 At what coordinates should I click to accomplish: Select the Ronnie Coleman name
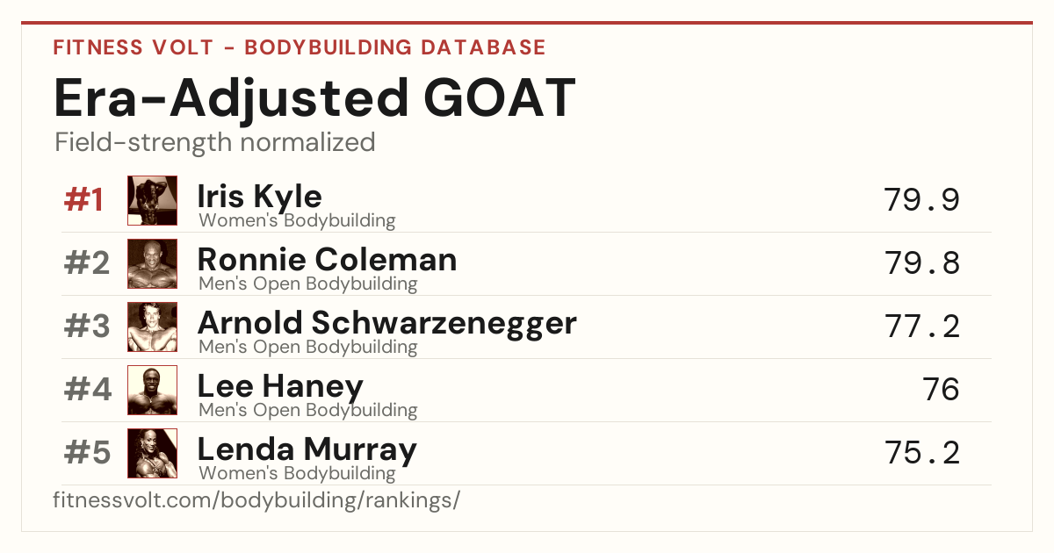click(x=328, y=259)
